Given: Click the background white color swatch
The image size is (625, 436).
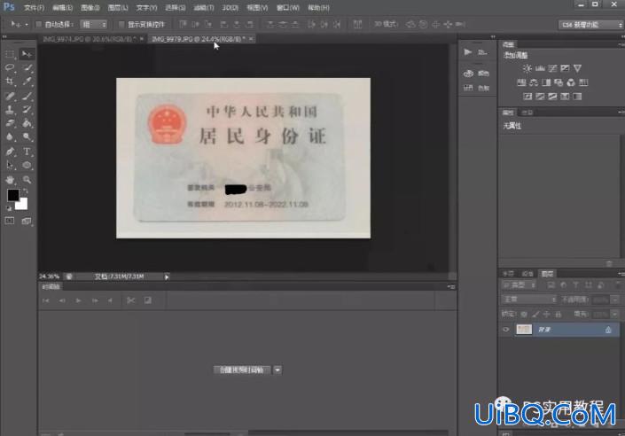Looking at the screenshot, I should point(22,205).
